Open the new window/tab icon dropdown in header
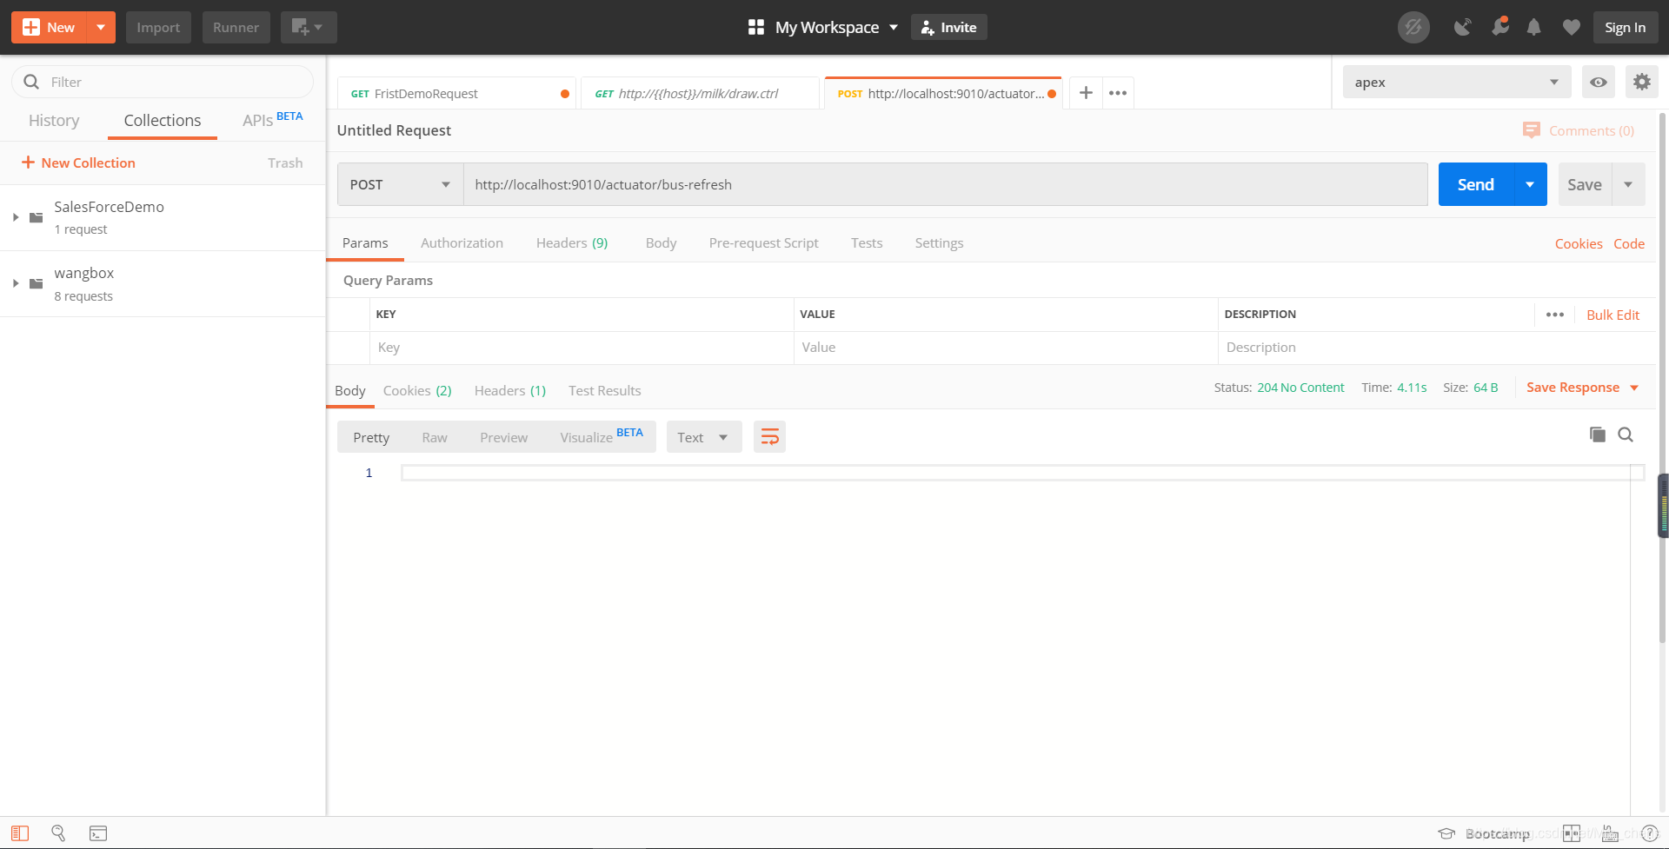Image resolution: width=1669 pixels, height=849 pixels. (308, 27)
